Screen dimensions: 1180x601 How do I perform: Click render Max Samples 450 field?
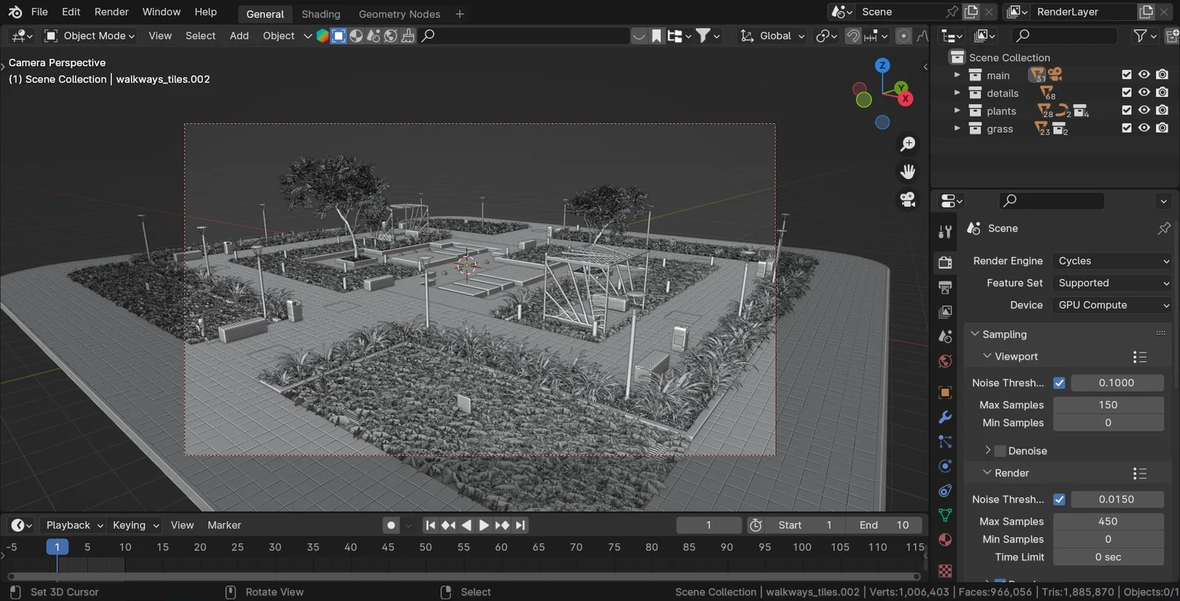(1108, 521)
